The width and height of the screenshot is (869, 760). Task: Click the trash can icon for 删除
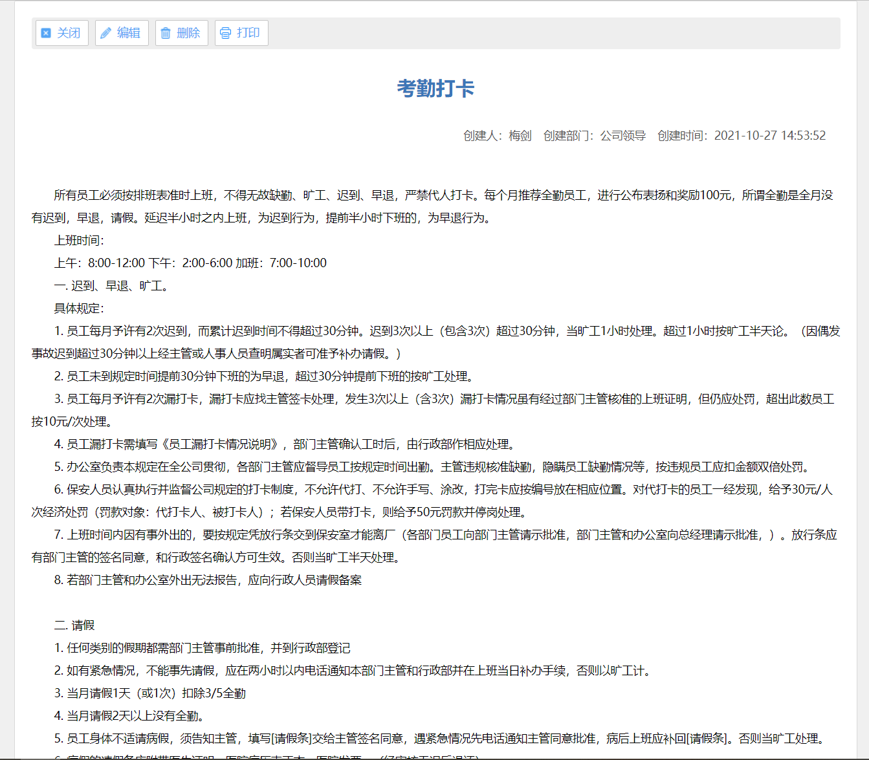point(166,33)
